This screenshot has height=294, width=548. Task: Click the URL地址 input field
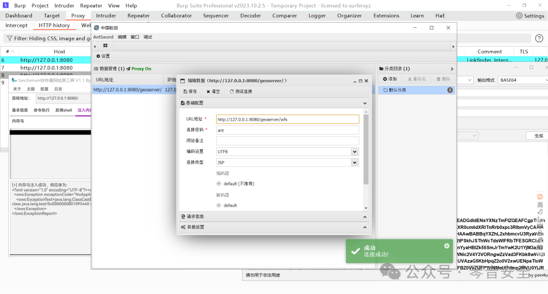(287, 119)
